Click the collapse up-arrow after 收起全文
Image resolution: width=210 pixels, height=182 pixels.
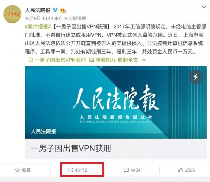coord(144,60)
